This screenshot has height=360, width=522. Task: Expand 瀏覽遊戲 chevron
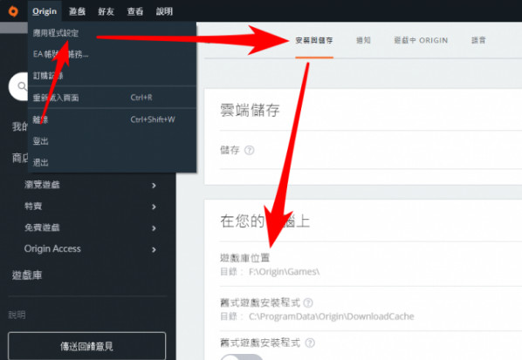coord(154,185)
